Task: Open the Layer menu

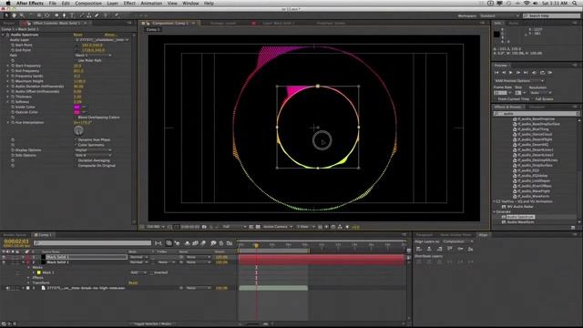Action: coord(113,3)
